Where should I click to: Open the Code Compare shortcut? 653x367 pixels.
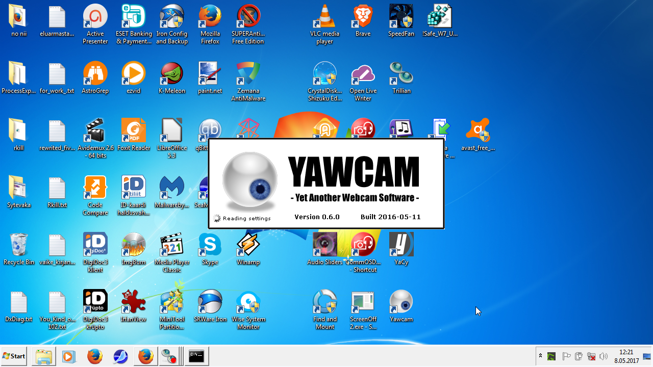[95, 196]
